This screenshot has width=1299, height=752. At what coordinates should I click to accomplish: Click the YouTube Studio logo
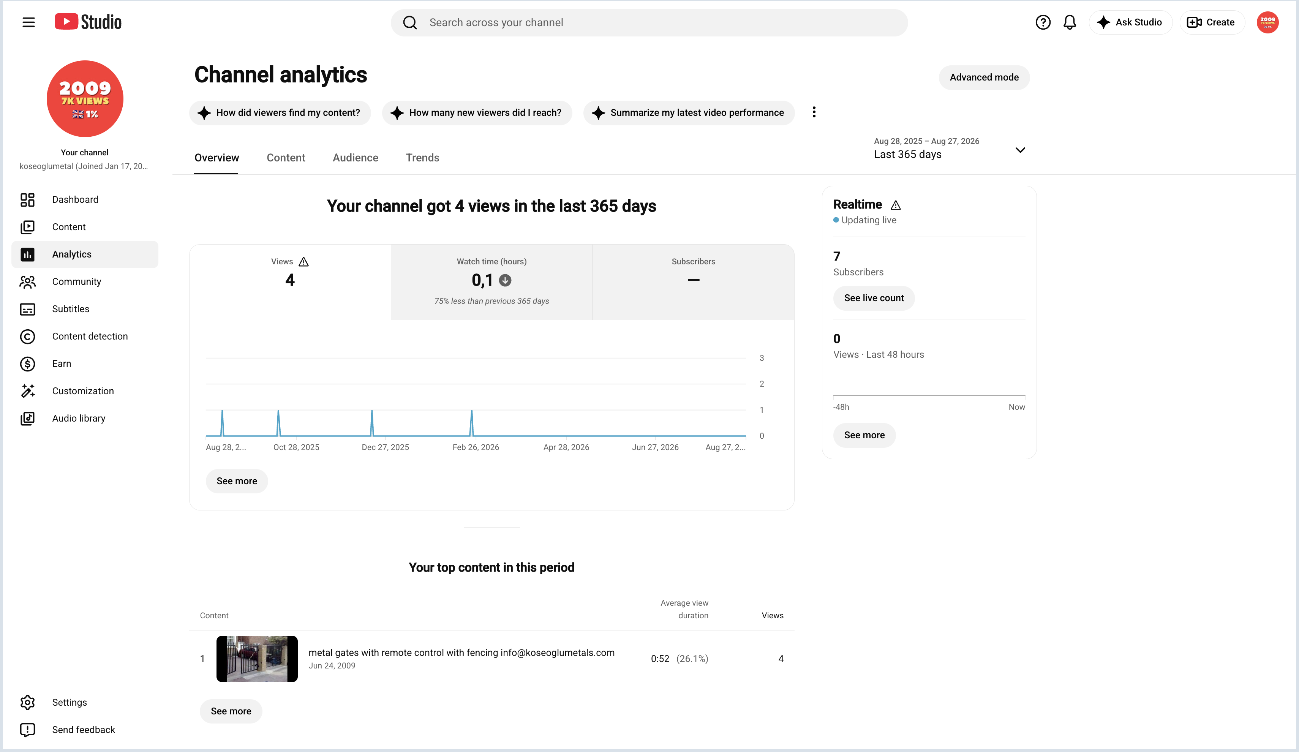[x=88, y=22]
